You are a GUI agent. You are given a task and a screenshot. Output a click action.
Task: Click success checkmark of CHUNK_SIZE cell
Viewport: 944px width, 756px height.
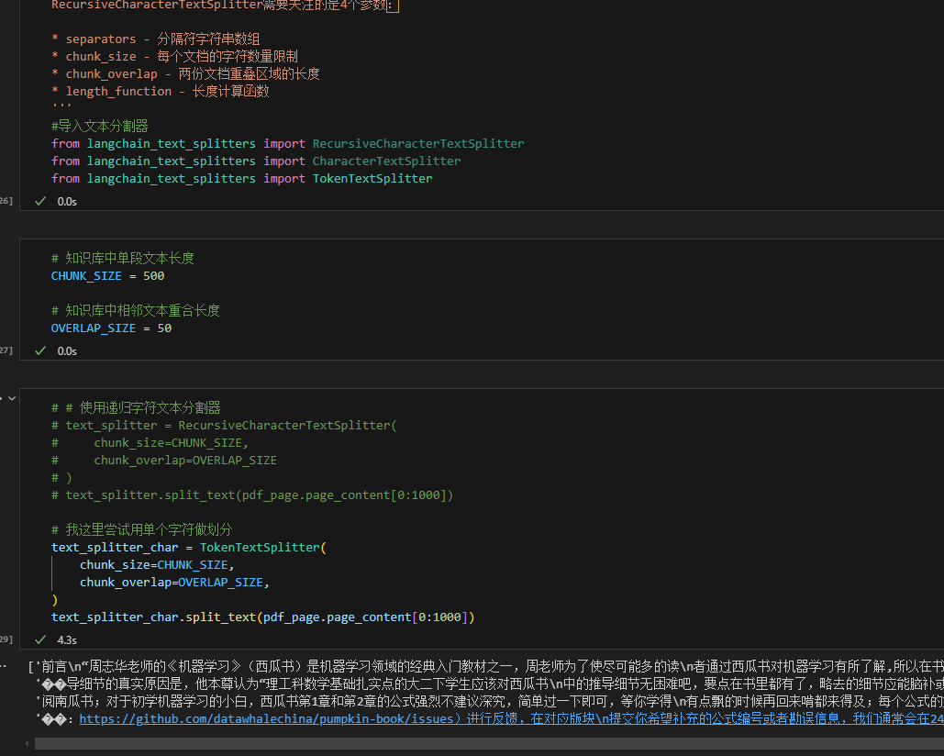[x=40, y=350]
